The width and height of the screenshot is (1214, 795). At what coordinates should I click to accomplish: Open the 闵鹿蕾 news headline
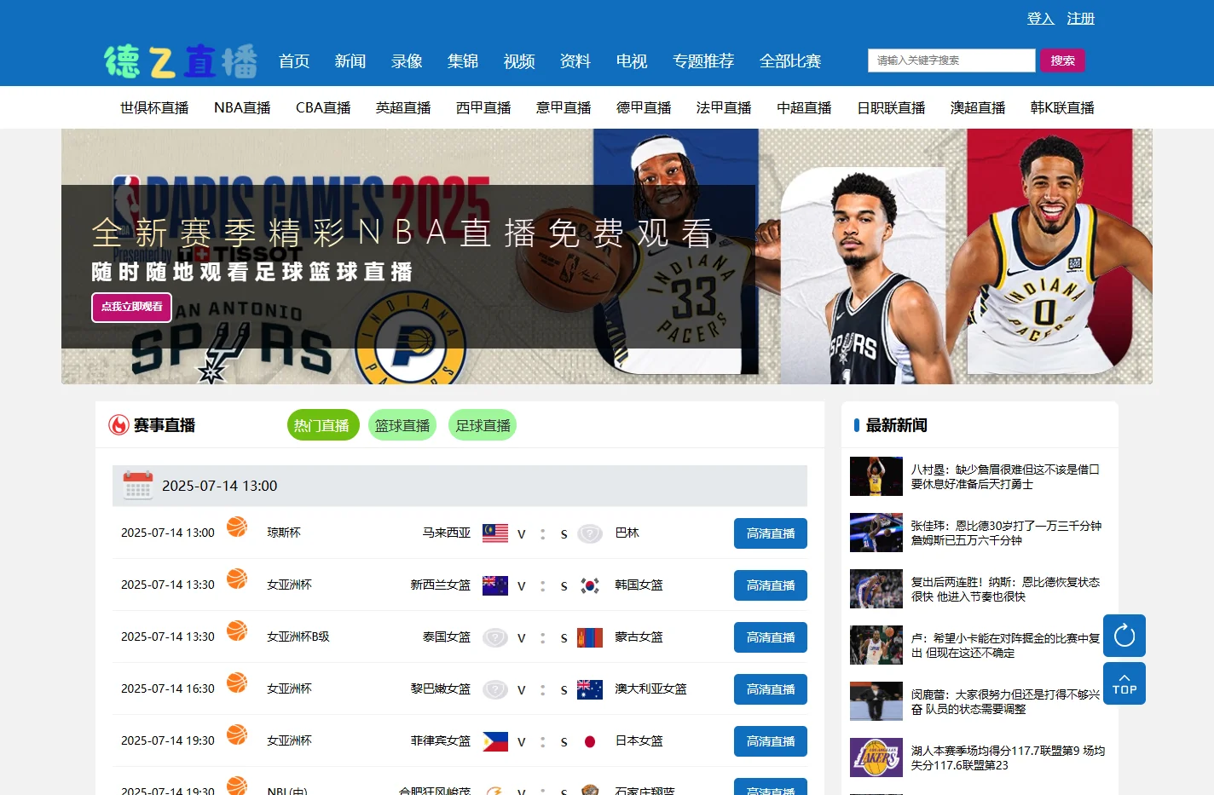tap(1006, 701)
